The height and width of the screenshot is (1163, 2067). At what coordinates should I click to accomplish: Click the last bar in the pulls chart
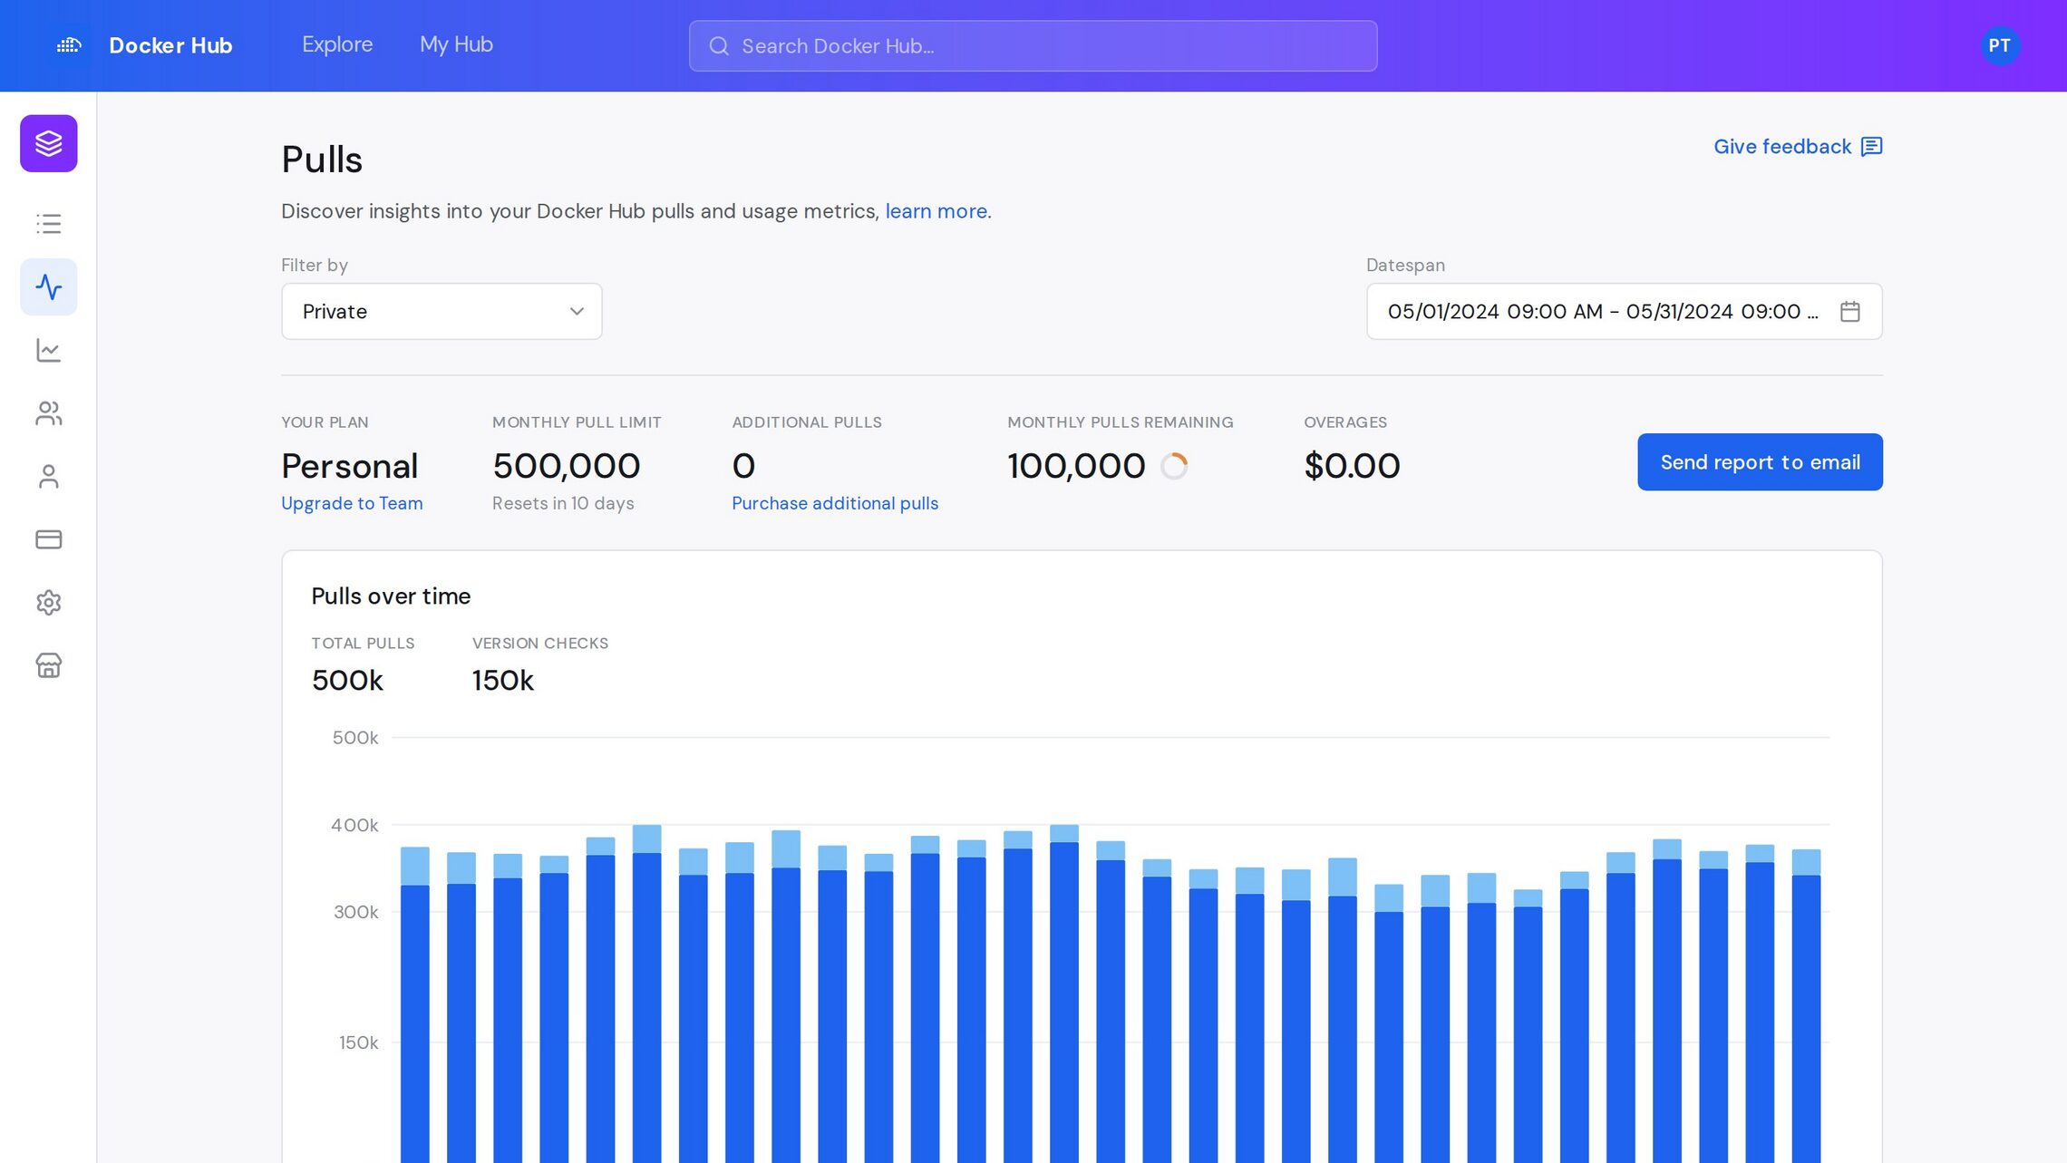pos(1806,1005)
